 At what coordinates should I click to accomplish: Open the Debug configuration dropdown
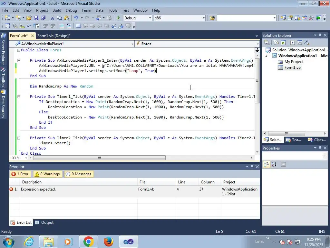pyautogui.click(x=150, y=18)
